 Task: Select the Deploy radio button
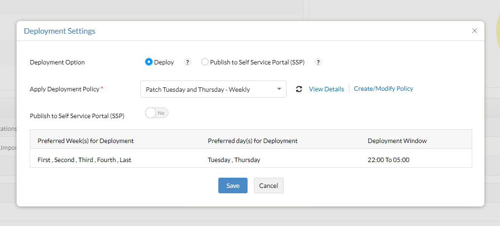[149, 62]
